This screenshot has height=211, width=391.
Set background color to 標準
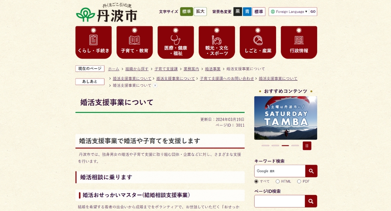(x=259, y=11)
